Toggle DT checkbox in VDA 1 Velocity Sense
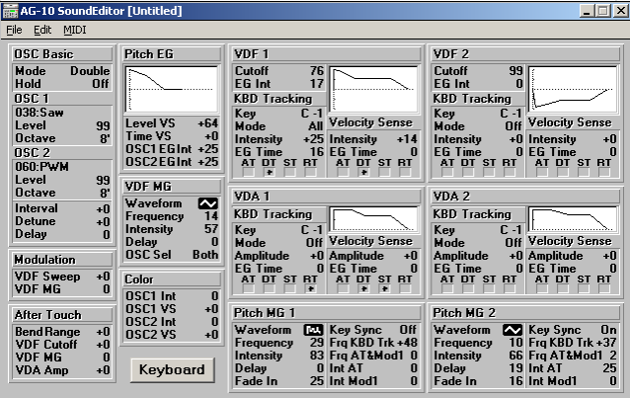The height and width of the screenshot is (398, 630). click(363, 288)
